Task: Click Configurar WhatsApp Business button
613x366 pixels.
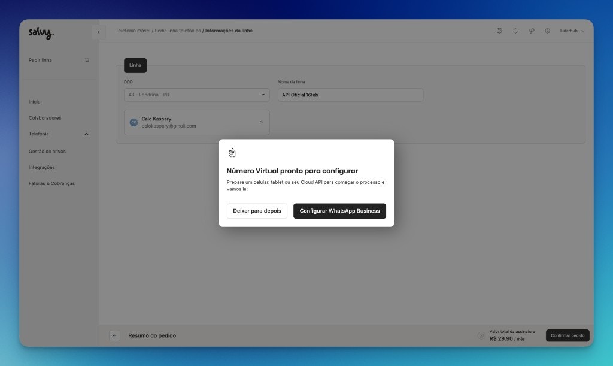Action: pyautogui.click(x=340, y=211)
